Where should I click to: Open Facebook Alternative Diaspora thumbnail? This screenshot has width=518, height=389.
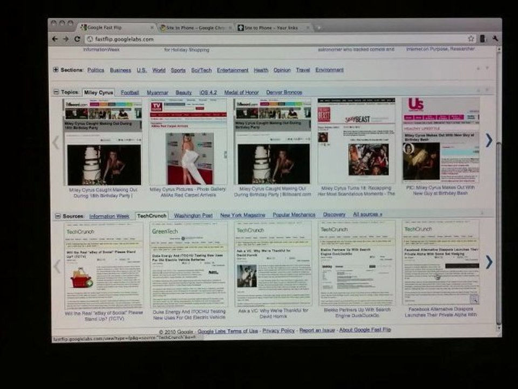(440, 263)
